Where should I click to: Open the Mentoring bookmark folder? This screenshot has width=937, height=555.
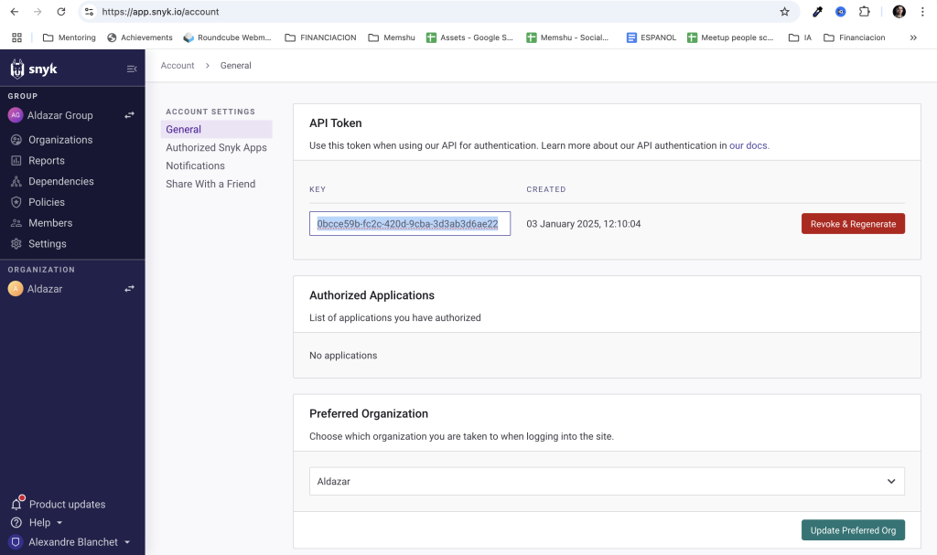(x=70, y=37)
